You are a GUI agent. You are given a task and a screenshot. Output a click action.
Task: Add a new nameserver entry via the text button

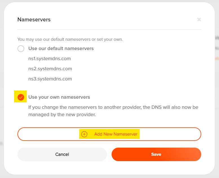pos(116,134)
